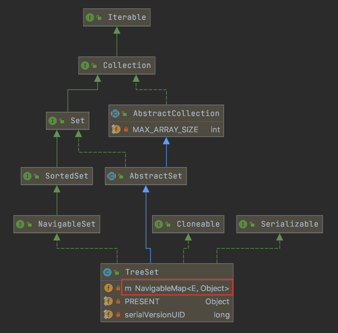Click the interface icon on Serializable node
This screenshot has width=338, height=333.
(243, 224)
